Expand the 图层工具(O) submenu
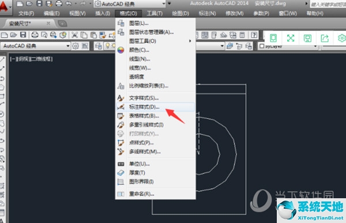The width and height of the screenshot is (346, 223). (155, 41)
